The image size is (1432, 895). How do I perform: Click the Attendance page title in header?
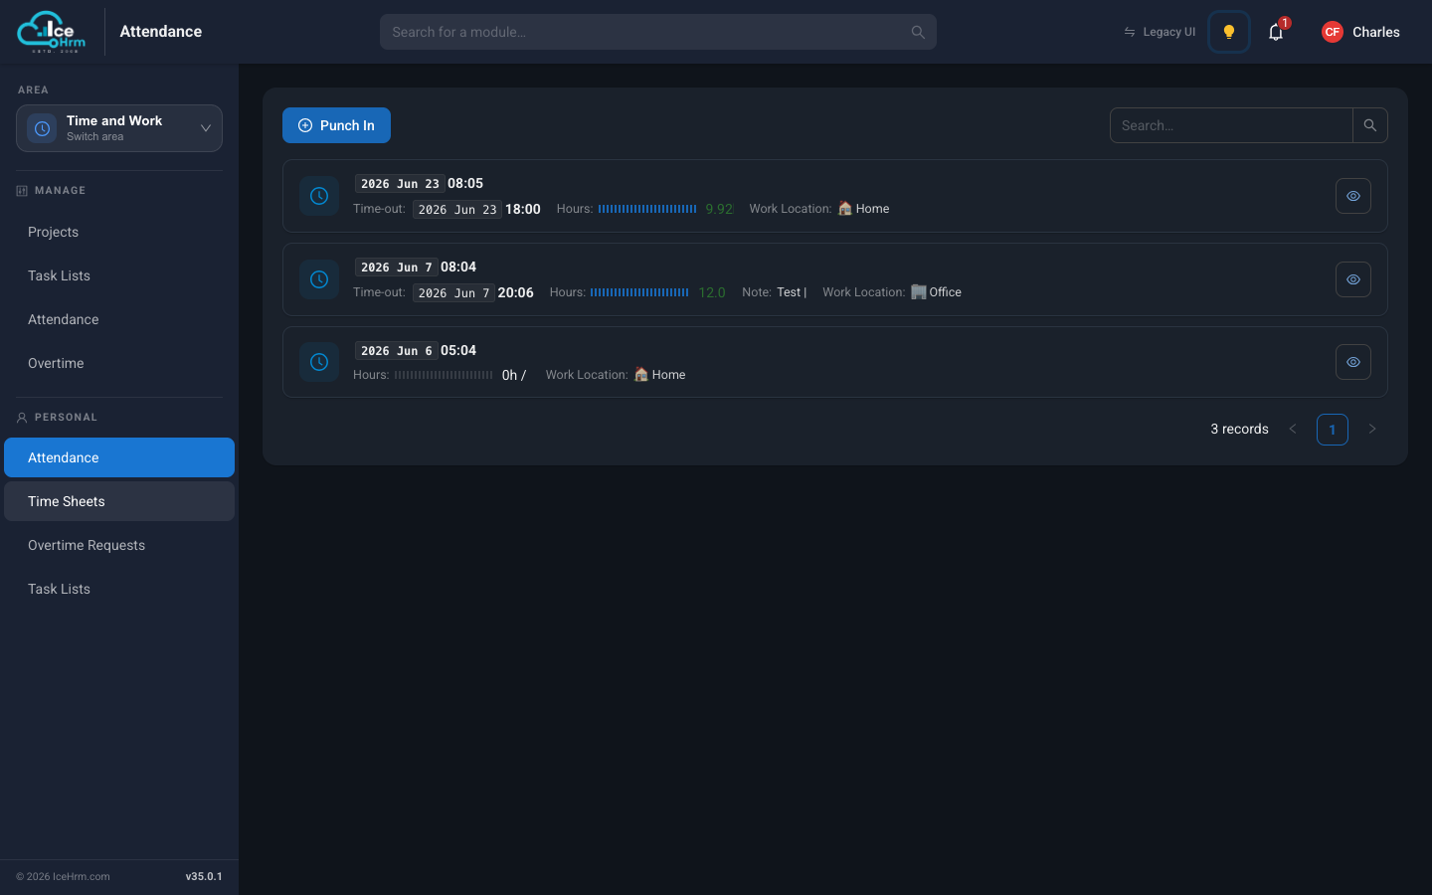pyautogui.click(x=161, y=32)
